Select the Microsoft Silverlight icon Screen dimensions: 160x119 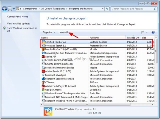pos(43,75)
